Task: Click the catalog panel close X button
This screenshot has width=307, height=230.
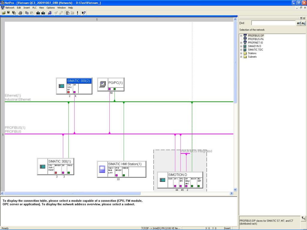Action: (x=304, y=18)
